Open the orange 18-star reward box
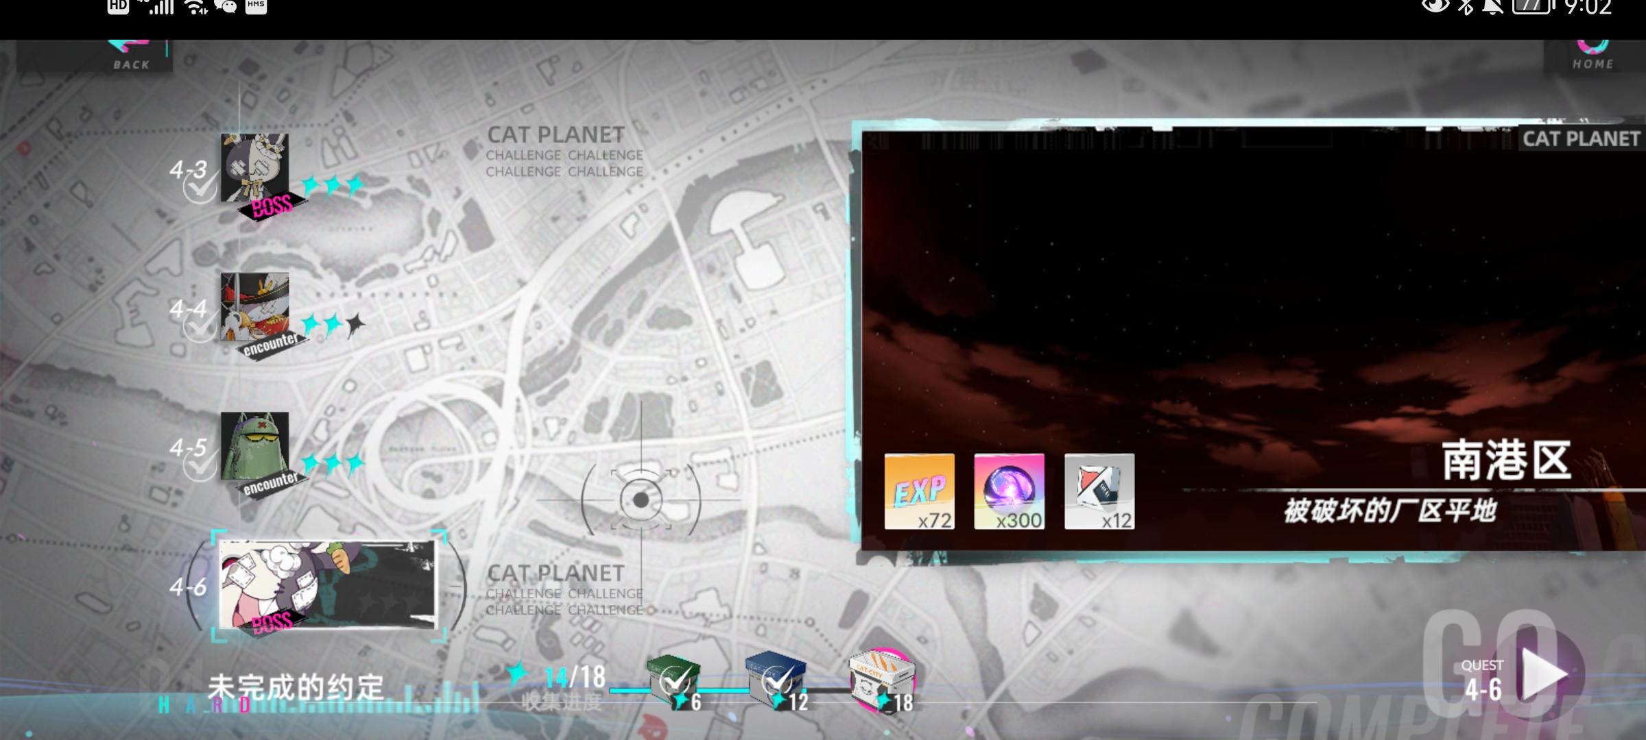 point(881,678)
